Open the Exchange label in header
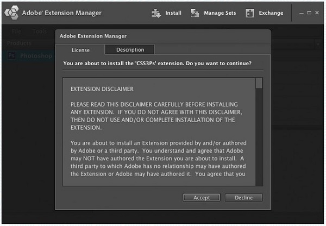326x226 pixels. click(x=271, y=13)
